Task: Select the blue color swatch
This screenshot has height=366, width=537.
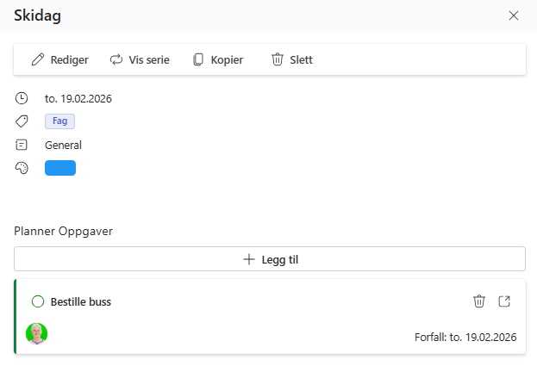Action: pos(60,168)
